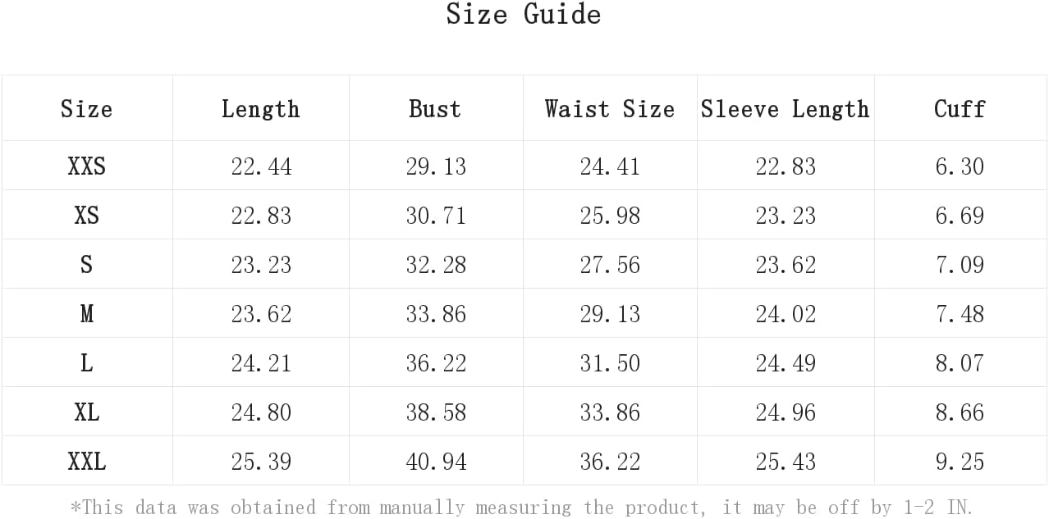This screenshot has height=519, width=1049.
Task: Click the bust value 38.58
Action: click(436, 412)
